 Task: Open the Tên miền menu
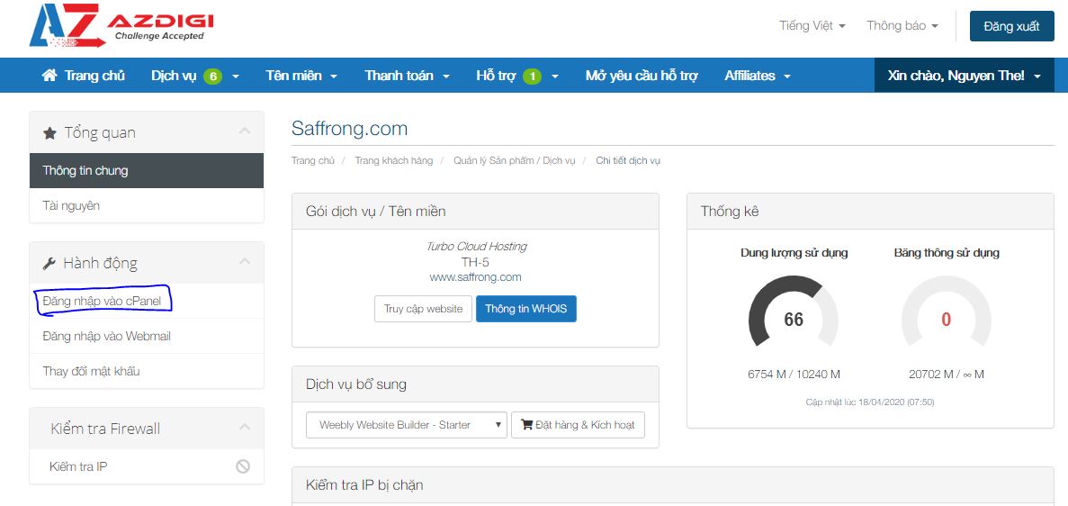point(301,76)
